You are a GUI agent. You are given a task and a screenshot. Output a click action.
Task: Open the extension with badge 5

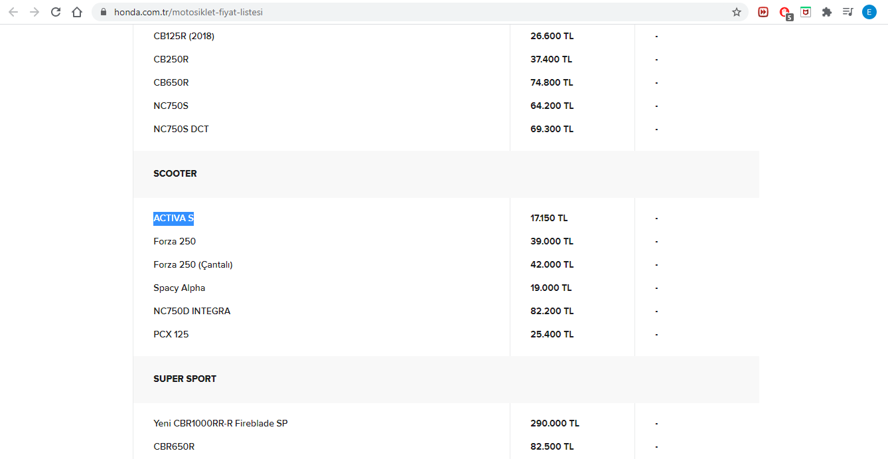point(785,13)
